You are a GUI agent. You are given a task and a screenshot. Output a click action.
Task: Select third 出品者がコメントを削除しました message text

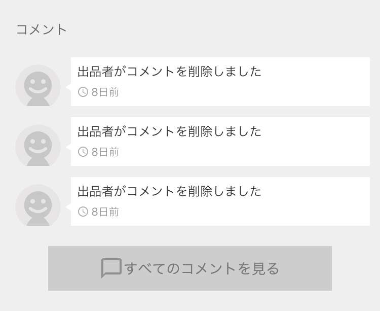(x=169, y=191)
